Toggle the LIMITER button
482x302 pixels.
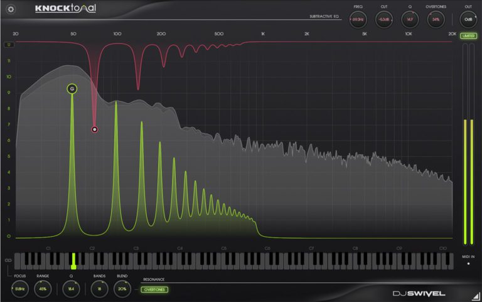(x=468, y=36)
